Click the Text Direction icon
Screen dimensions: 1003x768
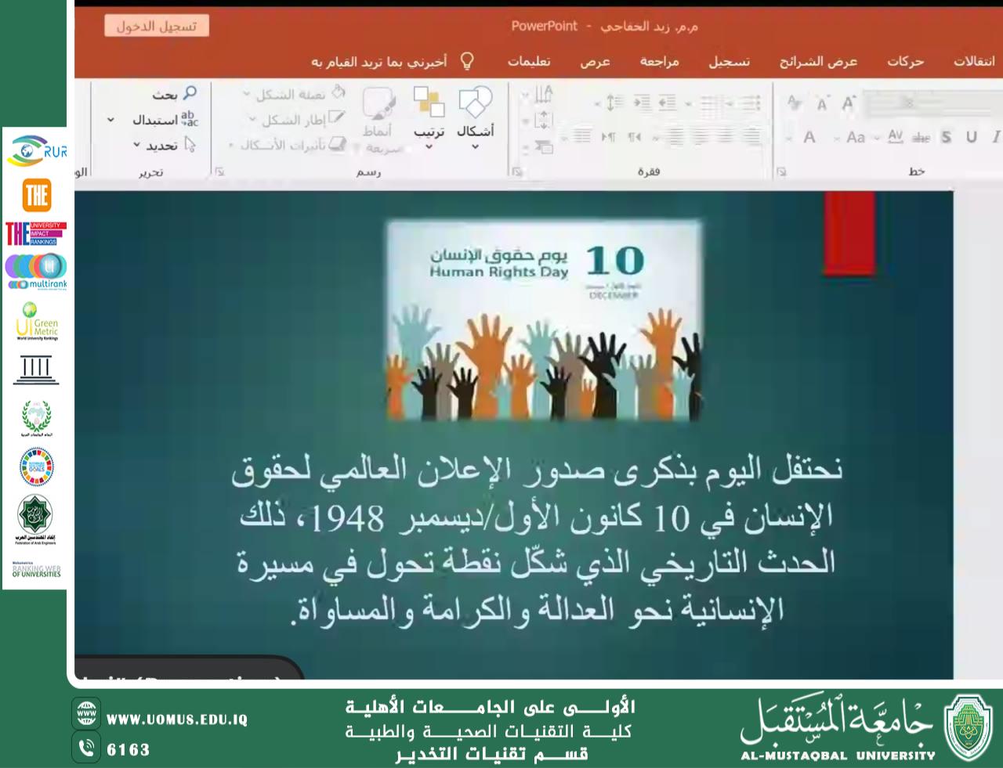pyautogui.click(x=543, y=96)
